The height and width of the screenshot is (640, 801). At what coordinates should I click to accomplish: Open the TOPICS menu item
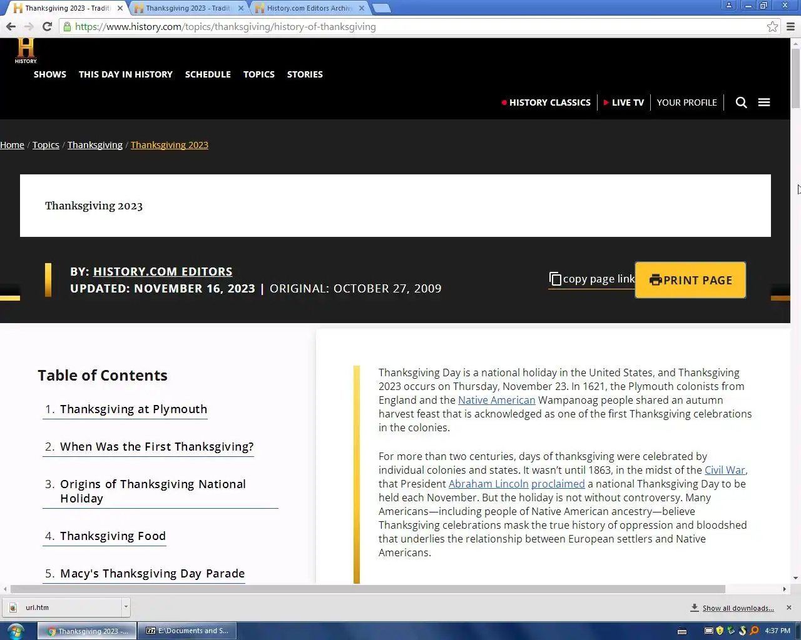tap(259, 74)
